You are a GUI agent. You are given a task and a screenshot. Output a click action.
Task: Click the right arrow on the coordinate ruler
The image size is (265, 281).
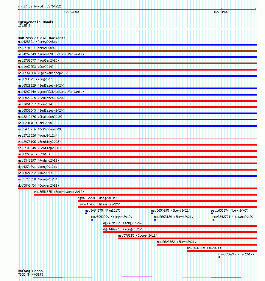point(256,9)
